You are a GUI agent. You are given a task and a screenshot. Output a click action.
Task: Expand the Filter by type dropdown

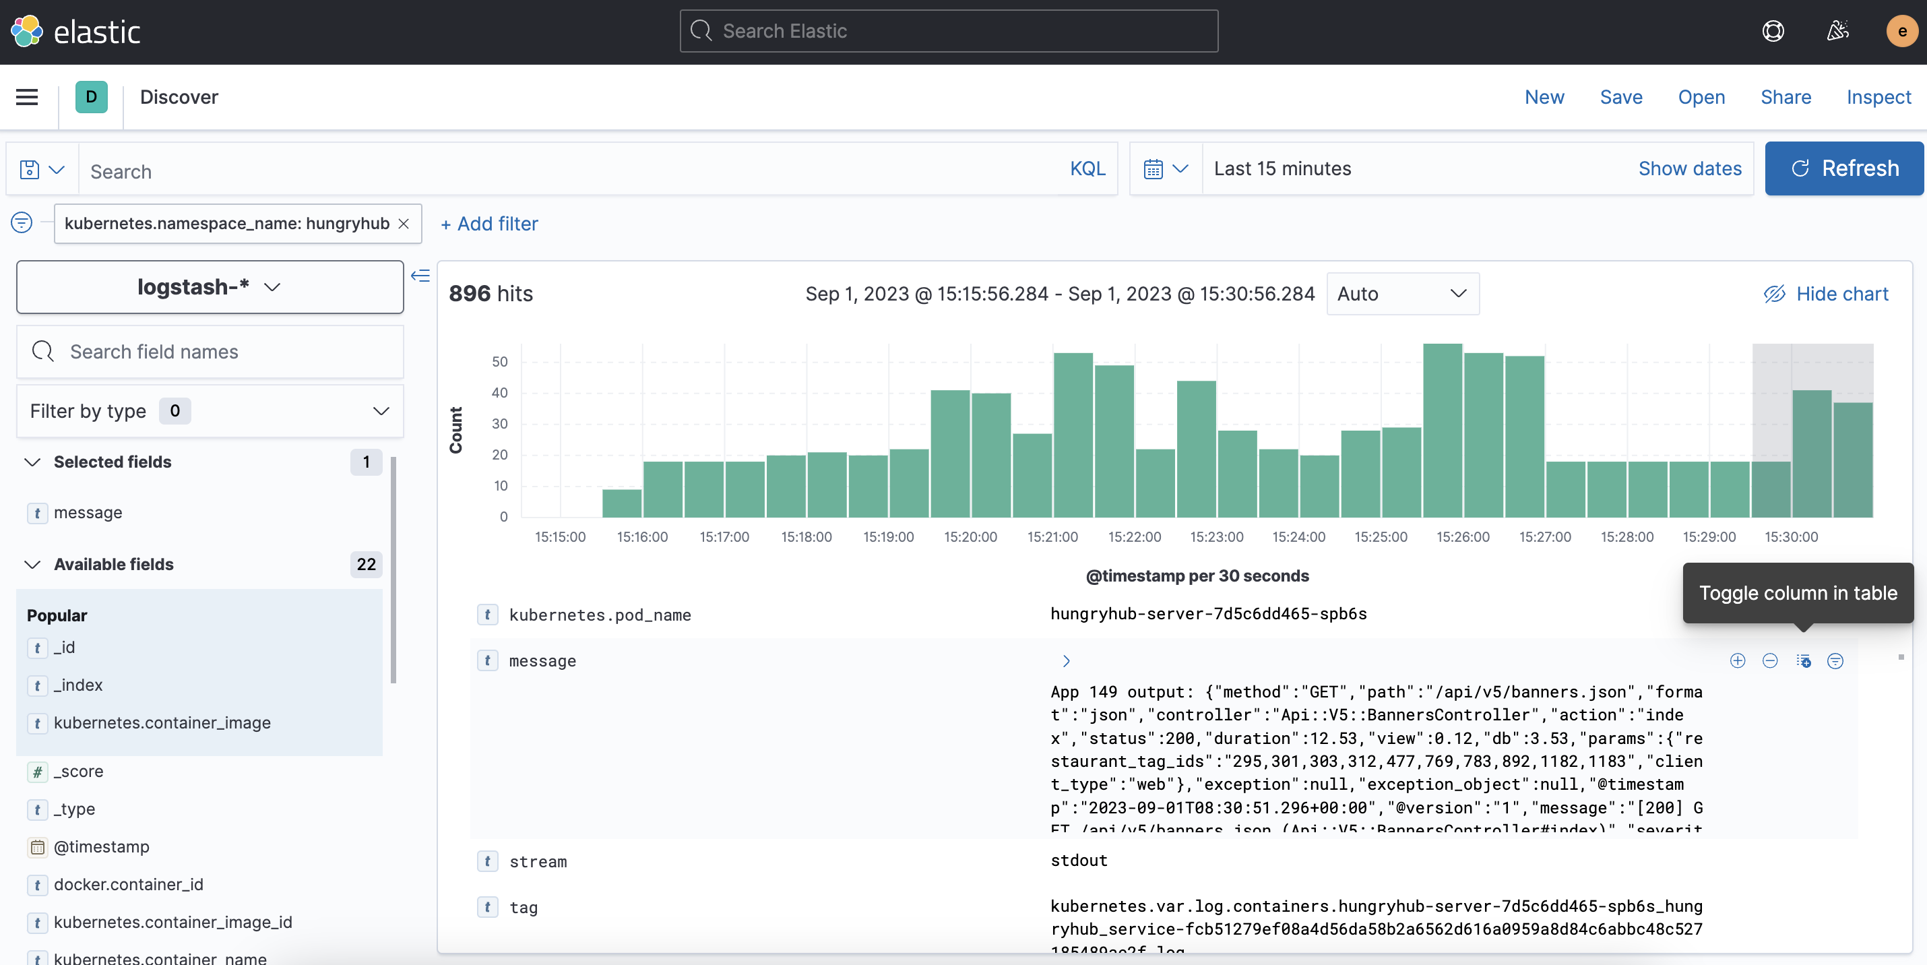[210, 410]
